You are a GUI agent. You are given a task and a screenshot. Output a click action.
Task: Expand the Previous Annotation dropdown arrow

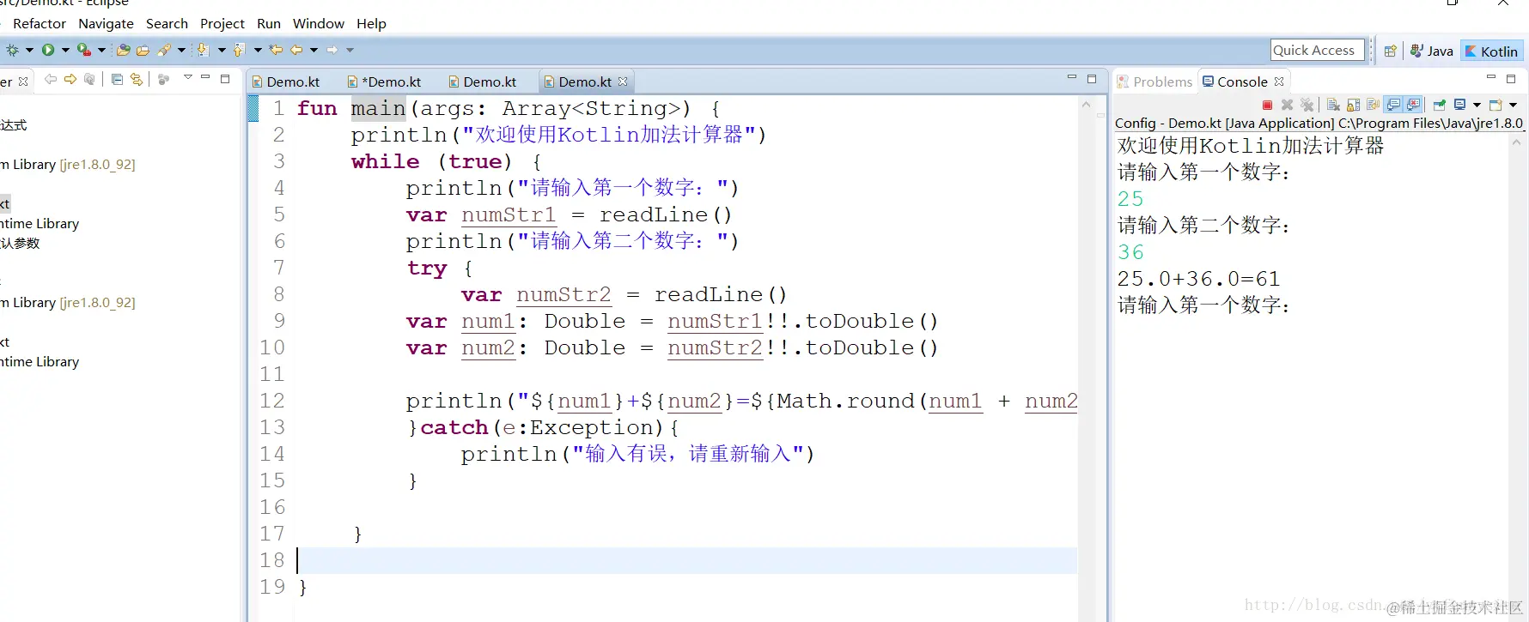point(258,50)
